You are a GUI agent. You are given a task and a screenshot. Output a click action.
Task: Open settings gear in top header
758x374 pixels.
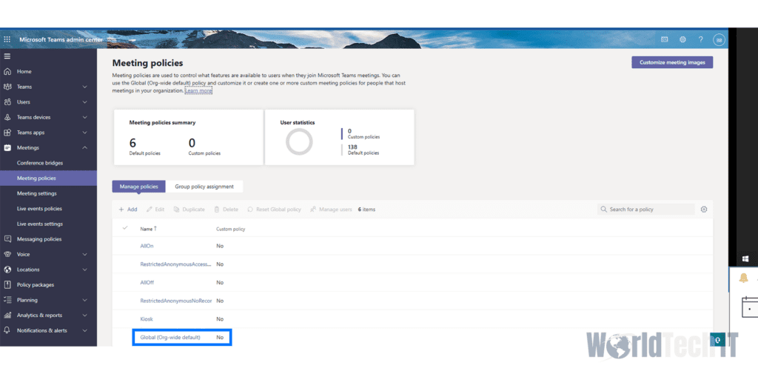pyautogui.click(x=682, y=40)
